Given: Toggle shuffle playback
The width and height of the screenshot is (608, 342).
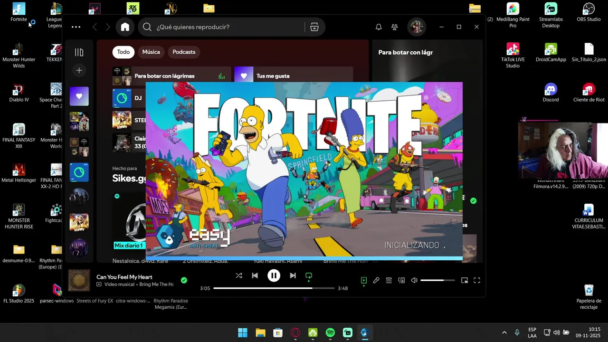Looking at the screenshot, I should (x=239, y=275).
